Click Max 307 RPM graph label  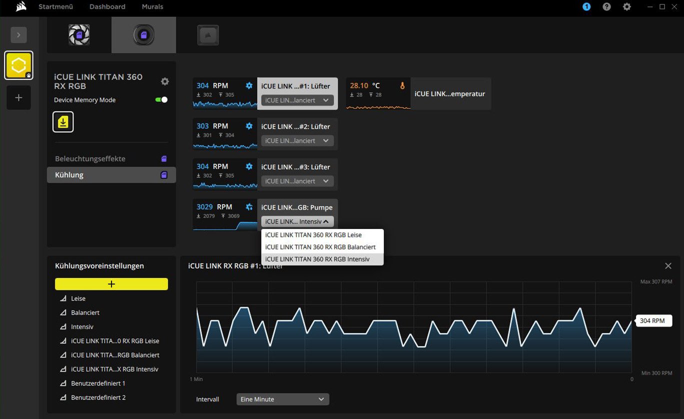click(656, 282)
